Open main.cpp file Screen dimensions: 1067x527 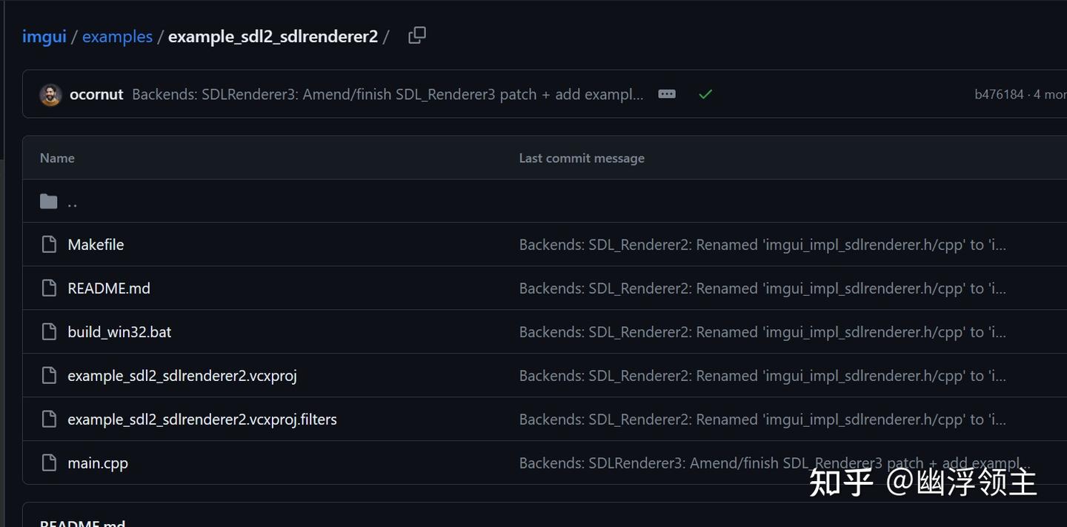point(98,463)
